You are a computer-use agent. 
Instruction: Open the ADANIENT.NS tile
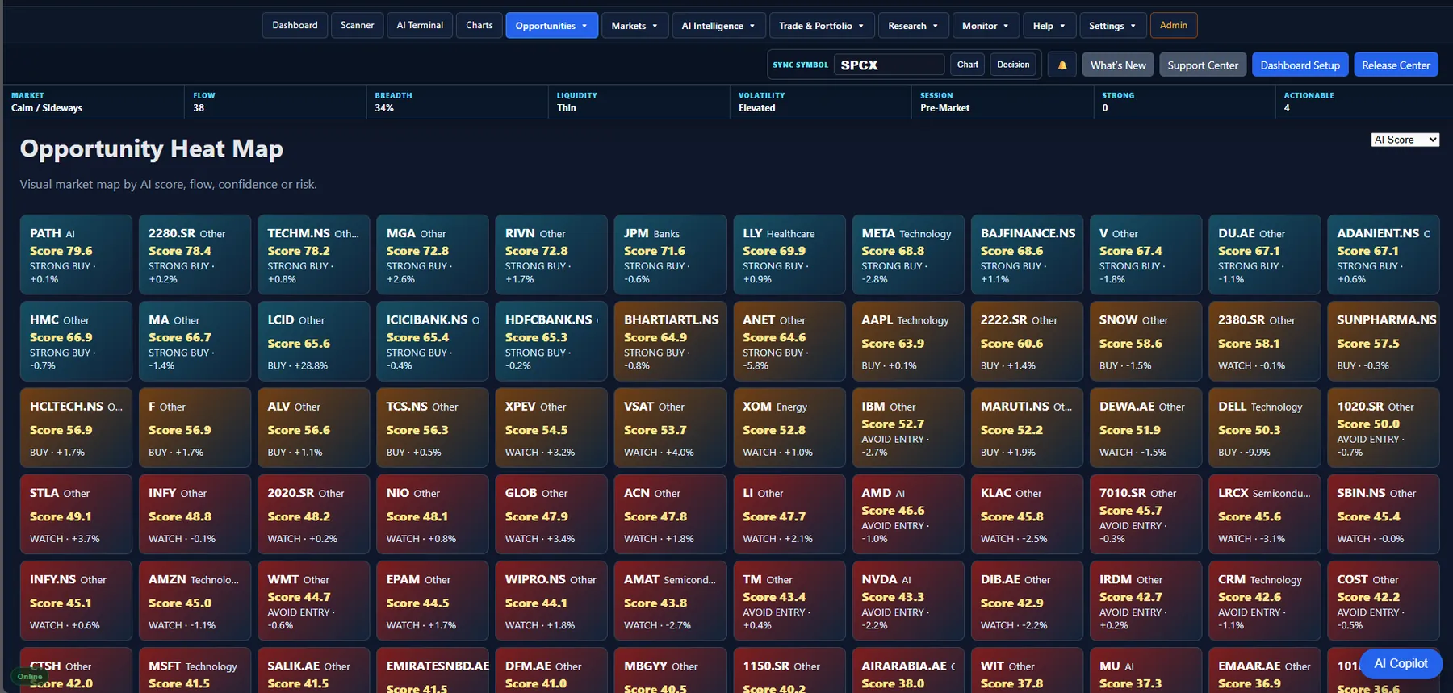coord(1384,254)
